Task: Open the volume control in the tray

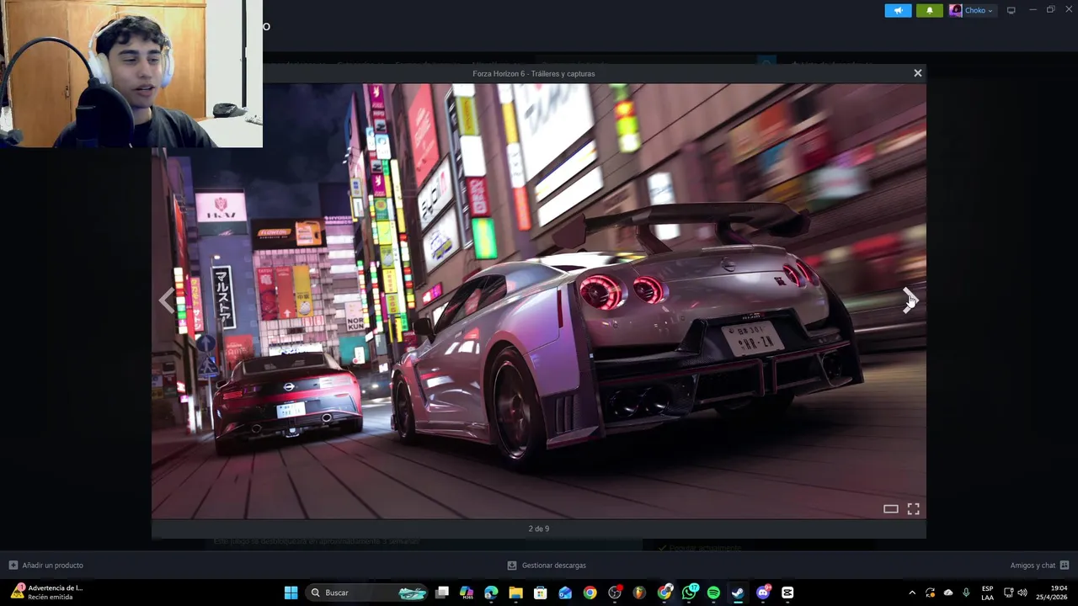Action: (1022, 593)
